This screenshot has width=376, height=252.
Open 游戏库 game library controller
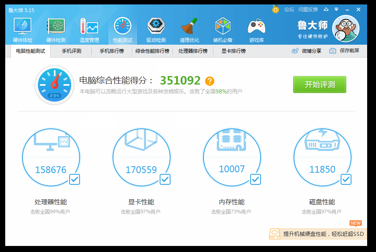256,30
